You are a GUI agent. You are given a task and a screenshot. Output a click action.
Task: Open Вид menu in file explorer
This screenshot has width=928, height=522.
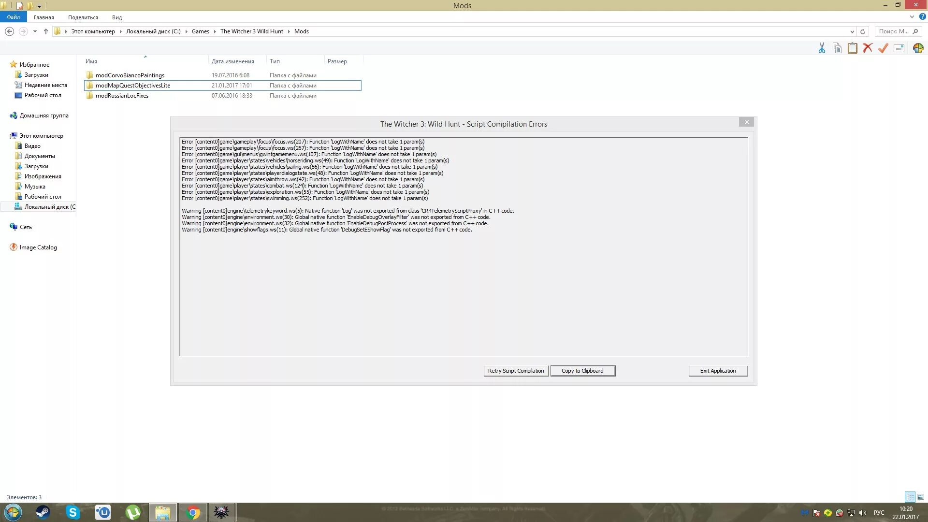click(116, 17)
